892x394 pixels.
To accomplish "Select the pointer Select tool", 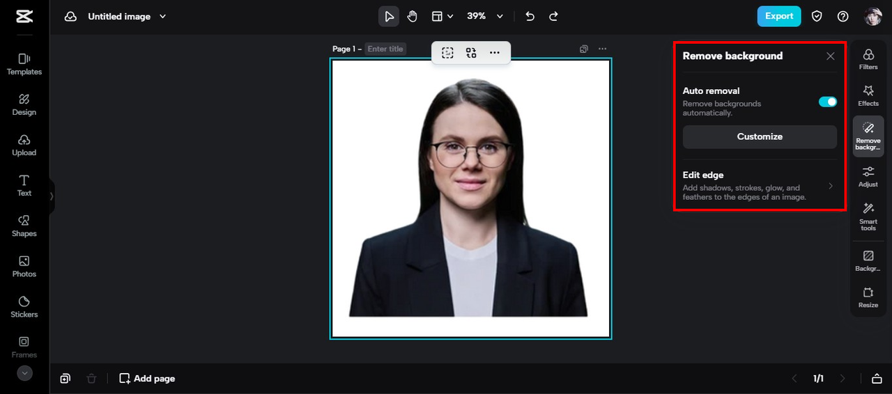I will pyautogui.click(x=389, y=16).
